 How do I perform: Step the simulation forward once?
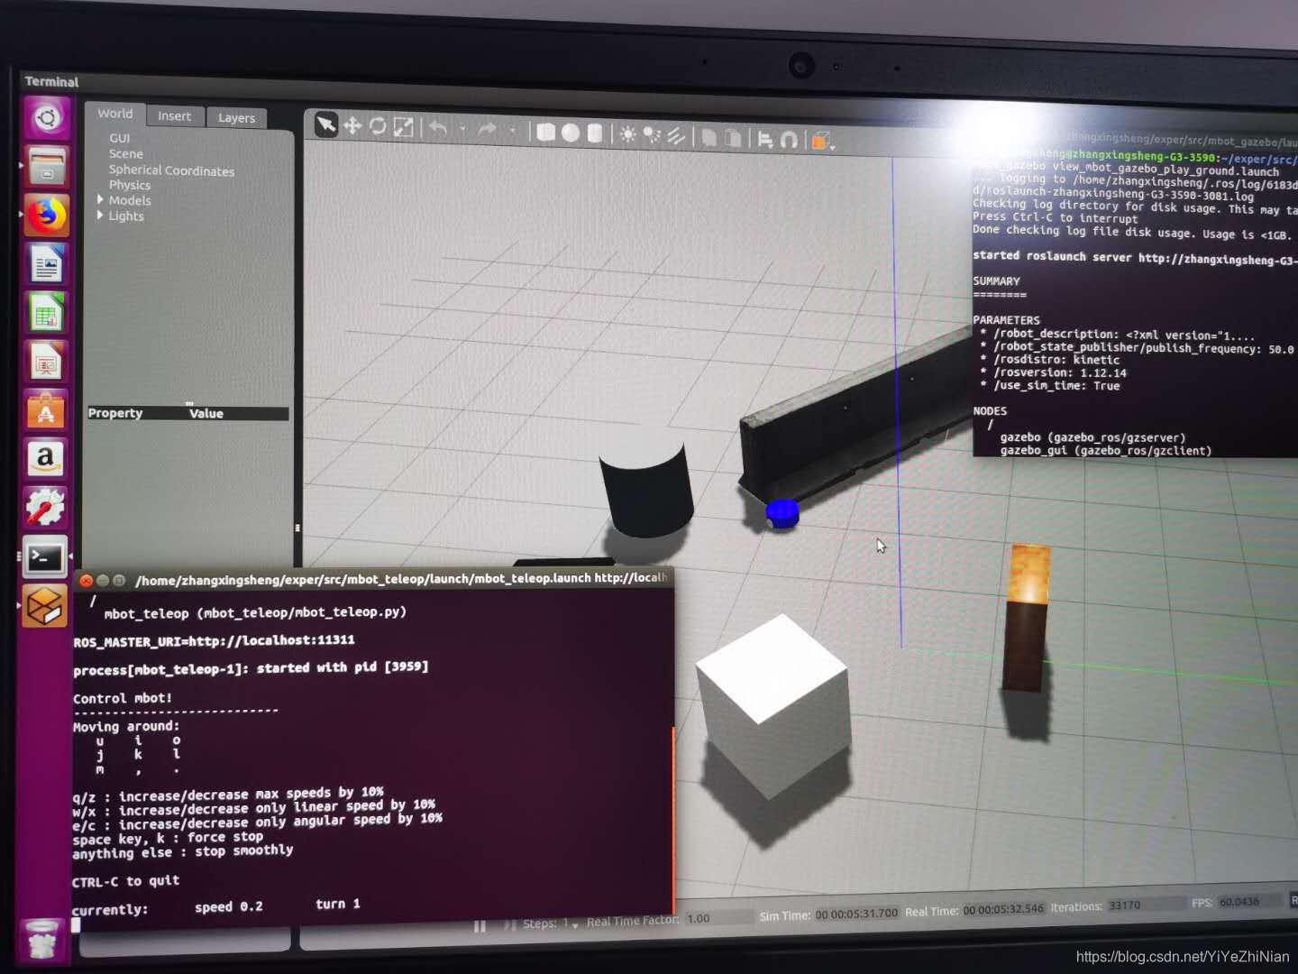510,925
